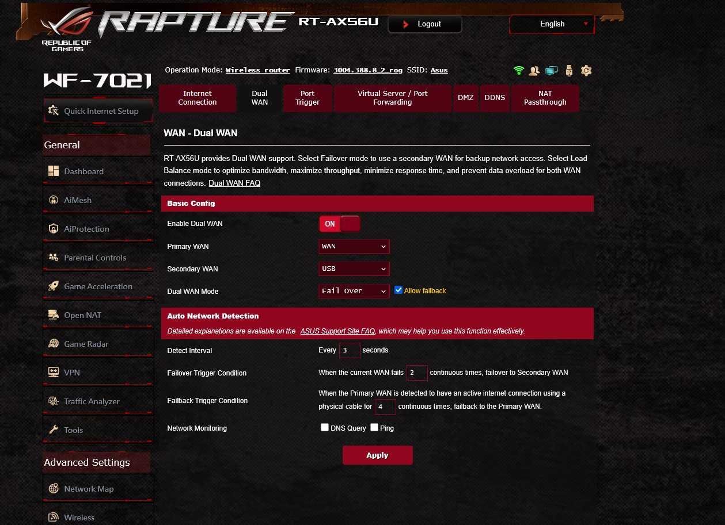Click the Detect Interval seconds field
The image size is (725, 525).
coord(349,350)
